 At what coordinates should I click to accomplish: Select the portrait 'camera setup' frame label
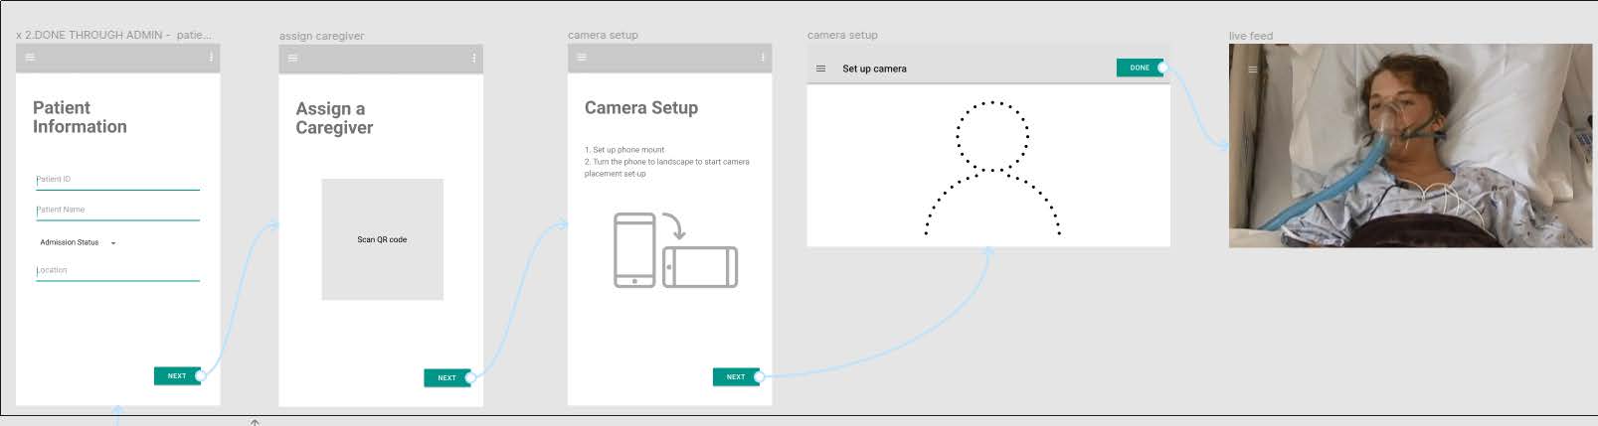[x=603, y=35]
